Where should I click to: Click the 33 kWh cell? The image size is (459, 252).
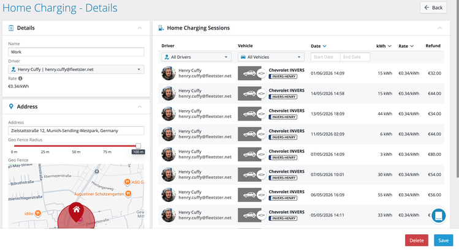tap(385, 215)
